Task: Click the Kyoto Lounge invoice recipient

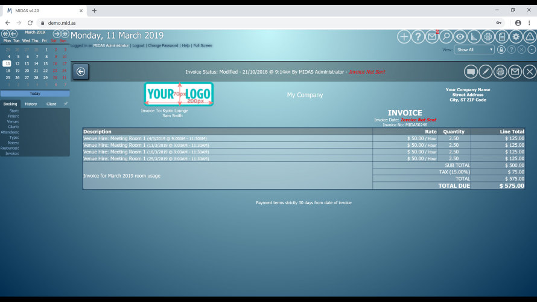Action: click(x=175, y=111)
